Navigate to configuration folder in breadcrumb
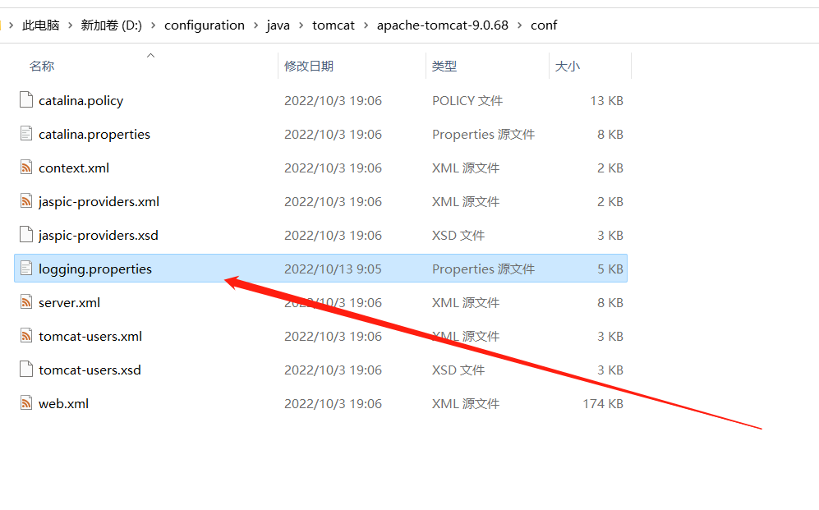 pyautogui.click(x=205, y=25)
